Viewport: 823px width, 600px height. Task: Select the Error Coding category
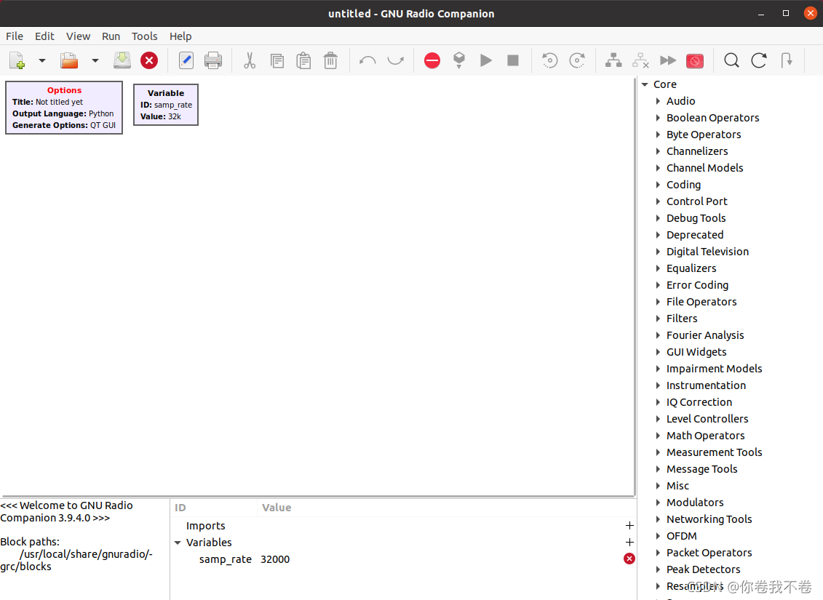click(x=697, y=285)
